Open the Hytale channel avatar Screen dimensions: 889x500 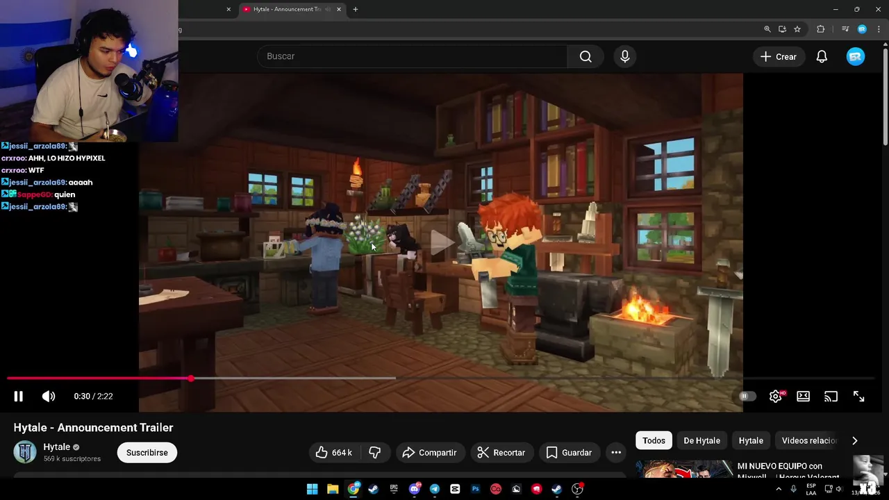(25, 452)
